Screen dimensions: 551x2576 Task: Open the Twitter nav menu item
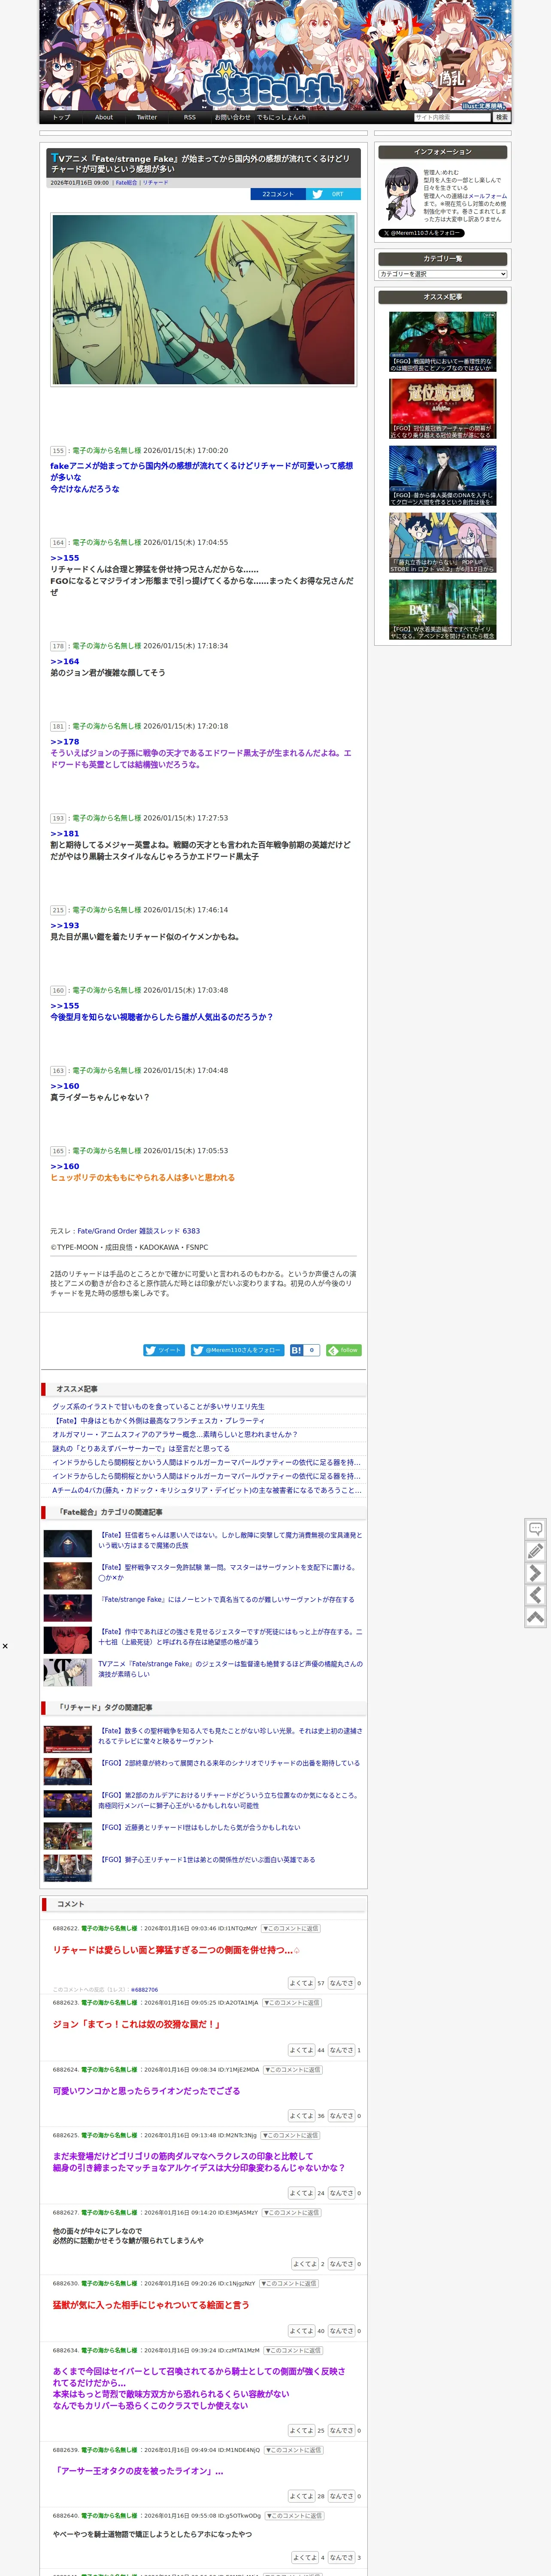pyautogui.click(x=147, y=117)
